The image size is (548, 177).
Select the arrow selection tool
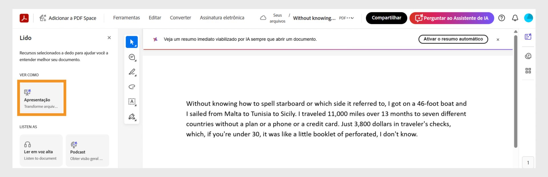click(132, 42)
